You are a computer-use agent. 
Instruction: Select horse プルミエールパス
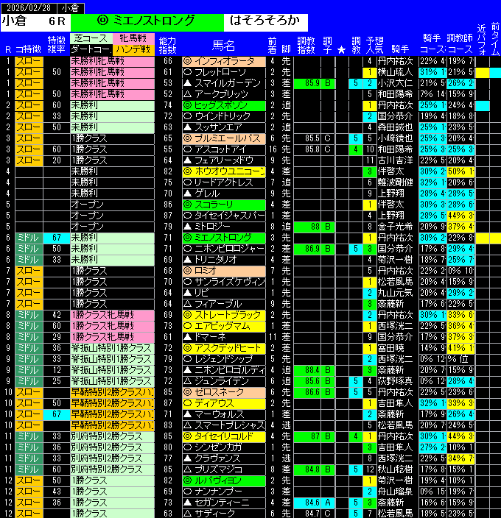[x=224, y=138]
